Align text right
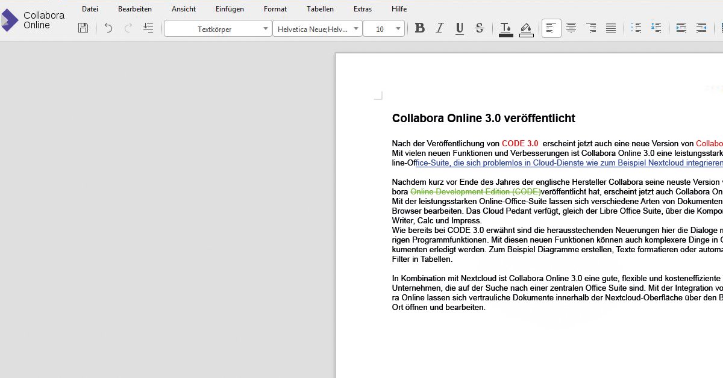The image size is (723, 378). 591,28
